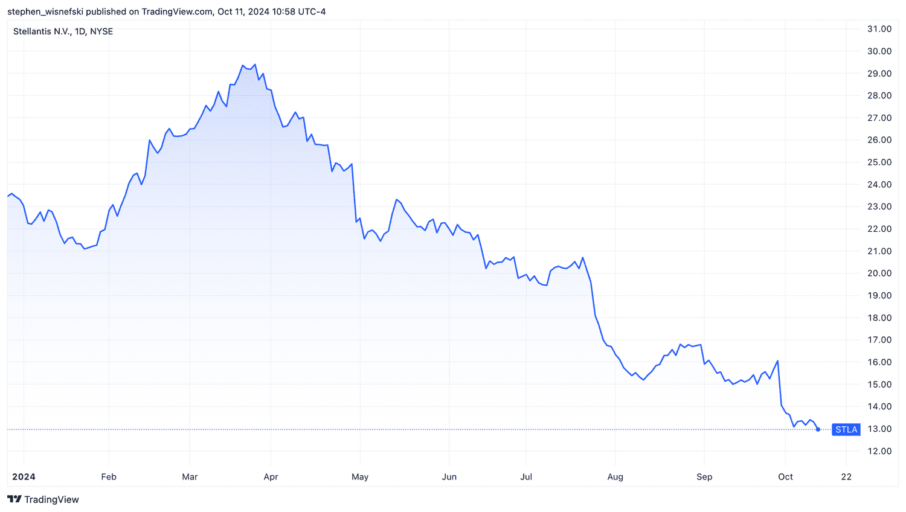The height and width of the screenshot is (512, 906).
Task: Click the Feb label on time axis
Action: coord(109,477)
